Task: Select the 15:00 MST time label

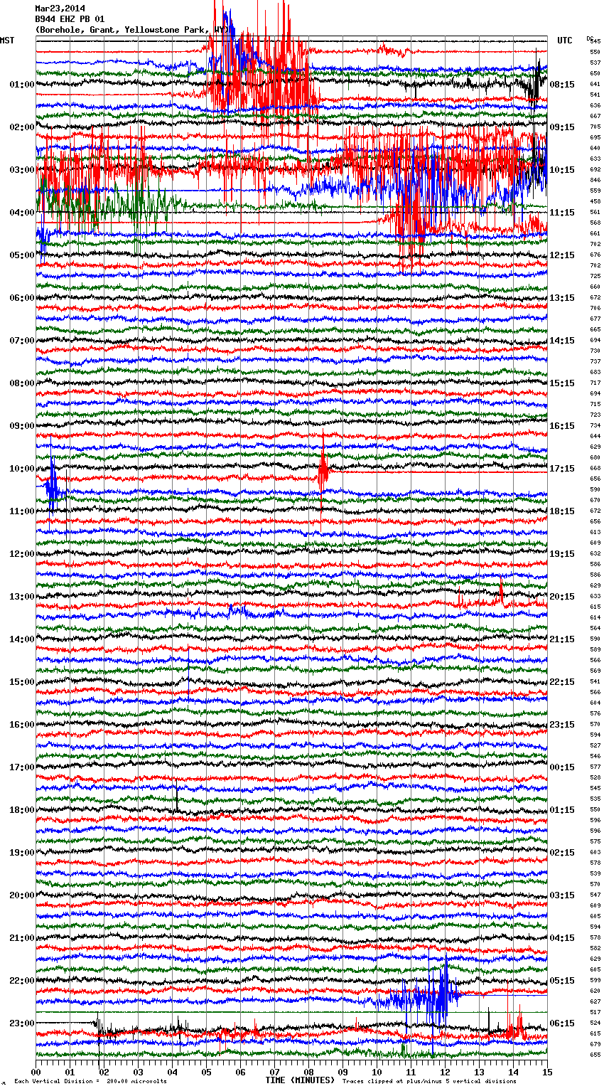Action: pyautogui.click(x=22, y=682)
